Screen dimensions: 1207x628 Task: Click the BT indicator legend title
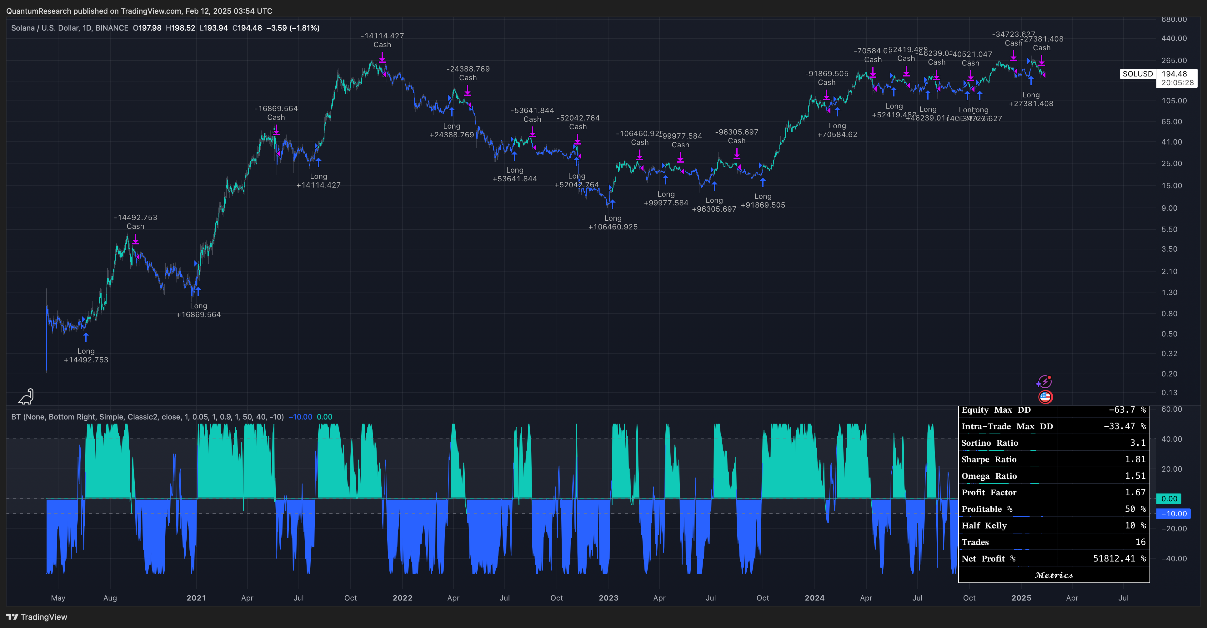click(x=148, y=417)
